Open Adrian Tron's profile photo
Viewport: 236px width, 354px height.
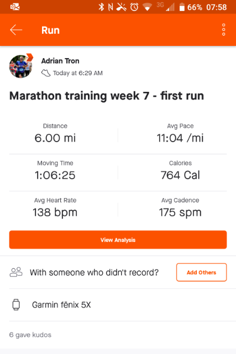pyautogui.click(x=20, y=66)
